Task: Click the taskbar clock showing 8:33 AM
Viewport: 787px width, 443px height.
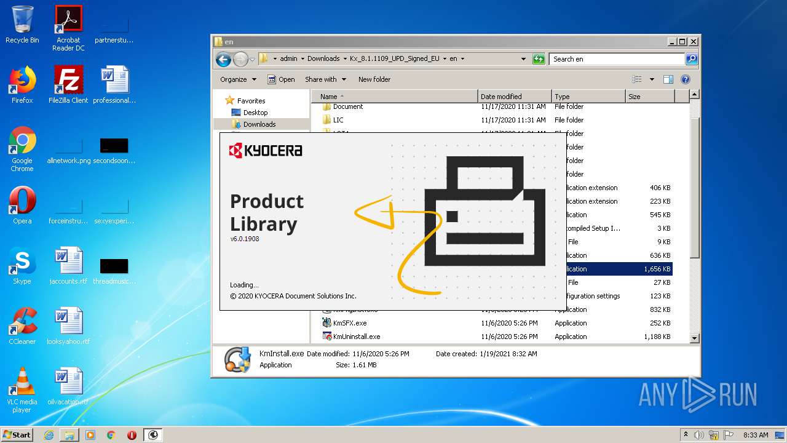Action: [x=756, y=435]
